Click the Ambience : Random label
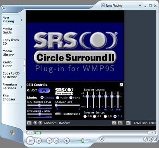The image size is (159, 148). [57, 123]
